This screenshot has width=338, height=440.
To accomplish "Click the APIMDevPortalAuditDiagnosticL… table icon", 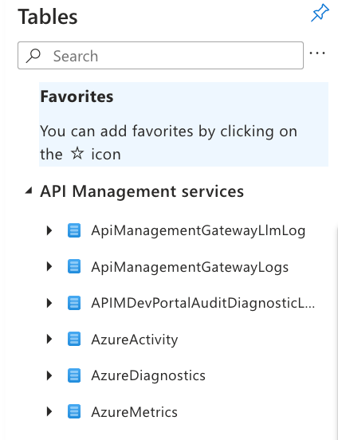I will [74, 303].
